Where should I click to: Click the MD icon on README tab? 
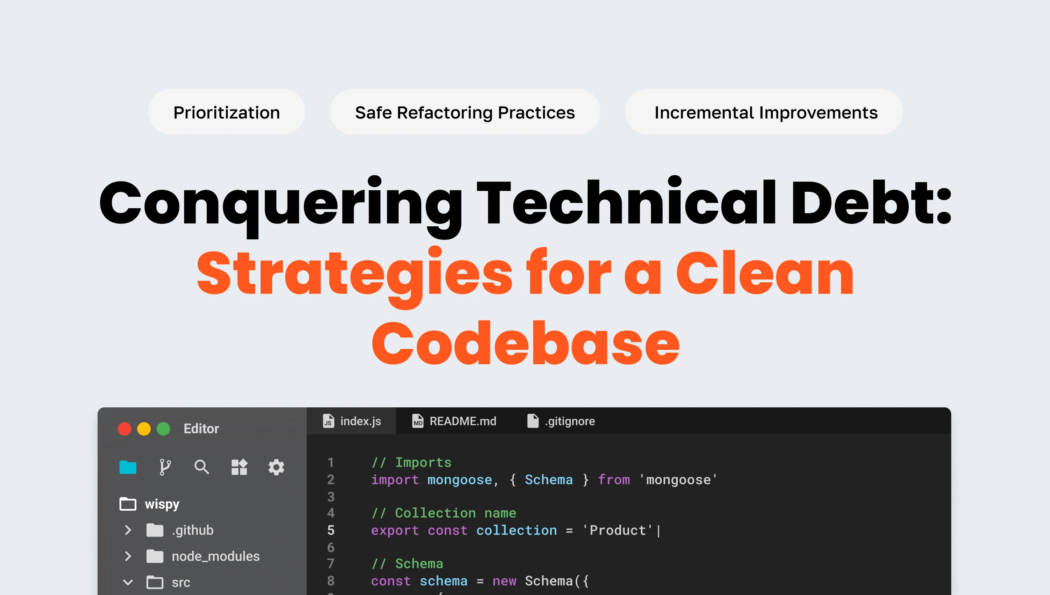click(418, 421)
